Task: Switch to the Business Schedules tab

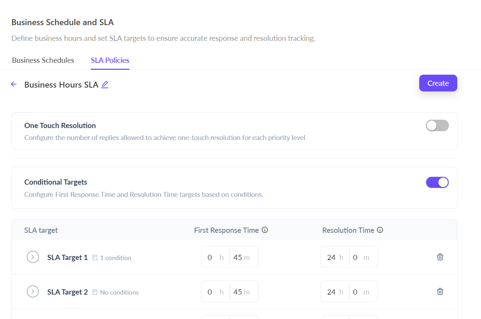Action: (x=43, y=60)
